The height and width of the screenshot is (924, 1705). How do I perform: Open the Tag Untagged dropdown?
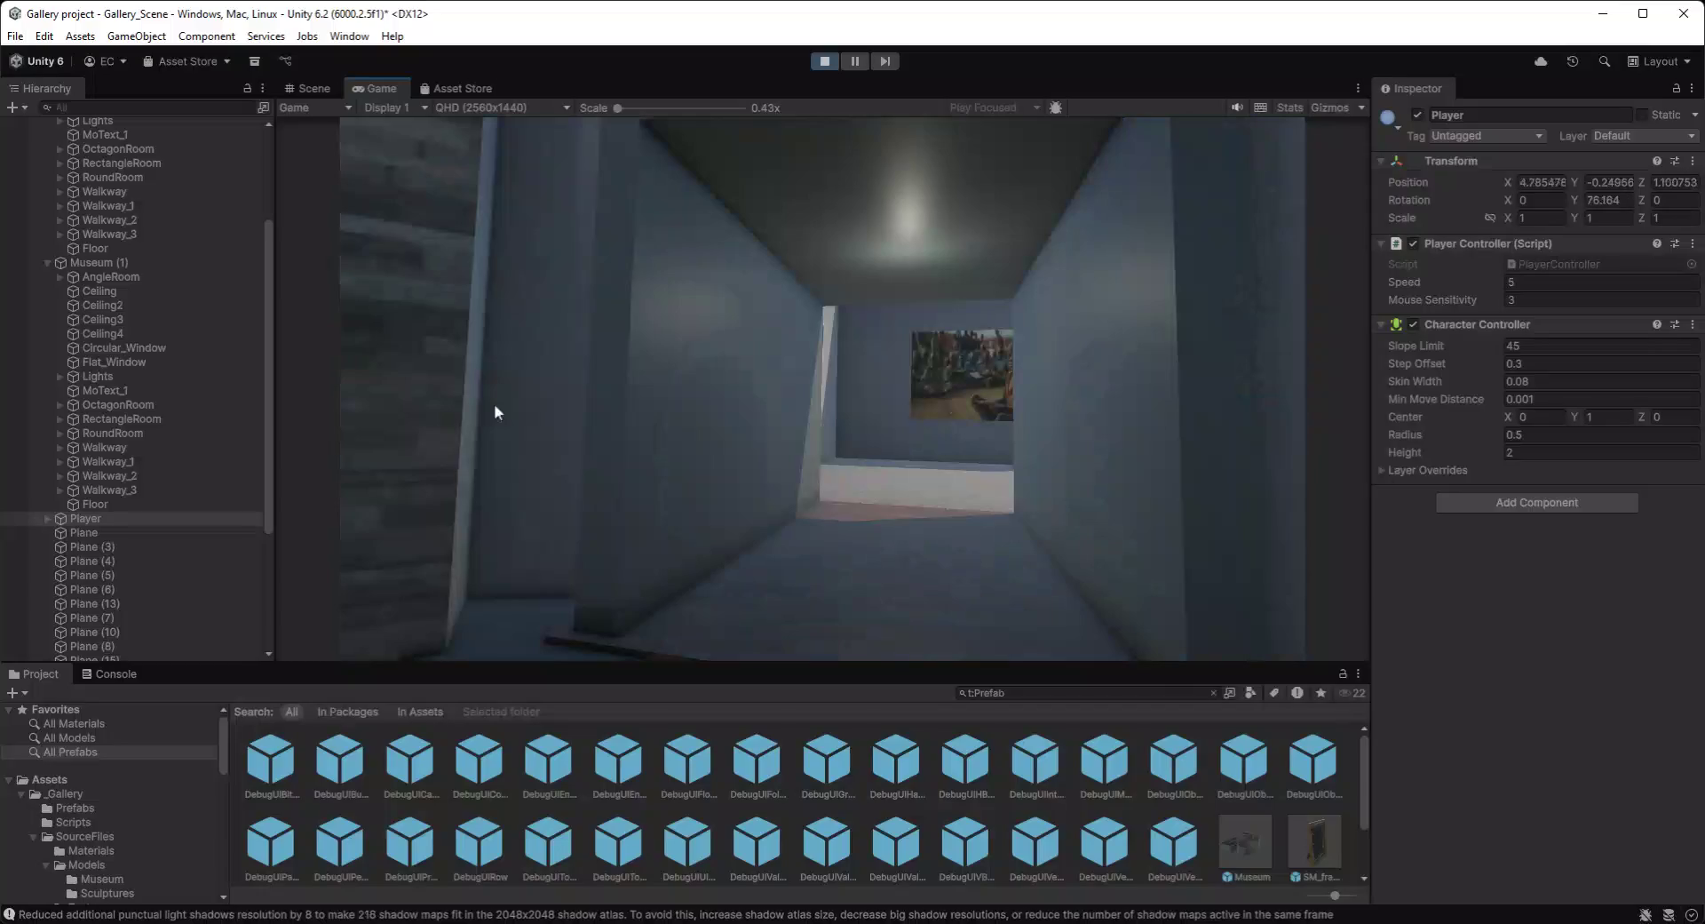pos(1487,136)
